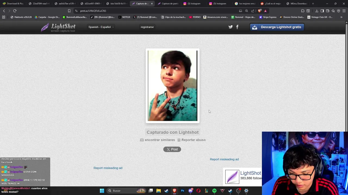Click the Lightshot logo in the header
348x195 pixels.
pos(58,27)
